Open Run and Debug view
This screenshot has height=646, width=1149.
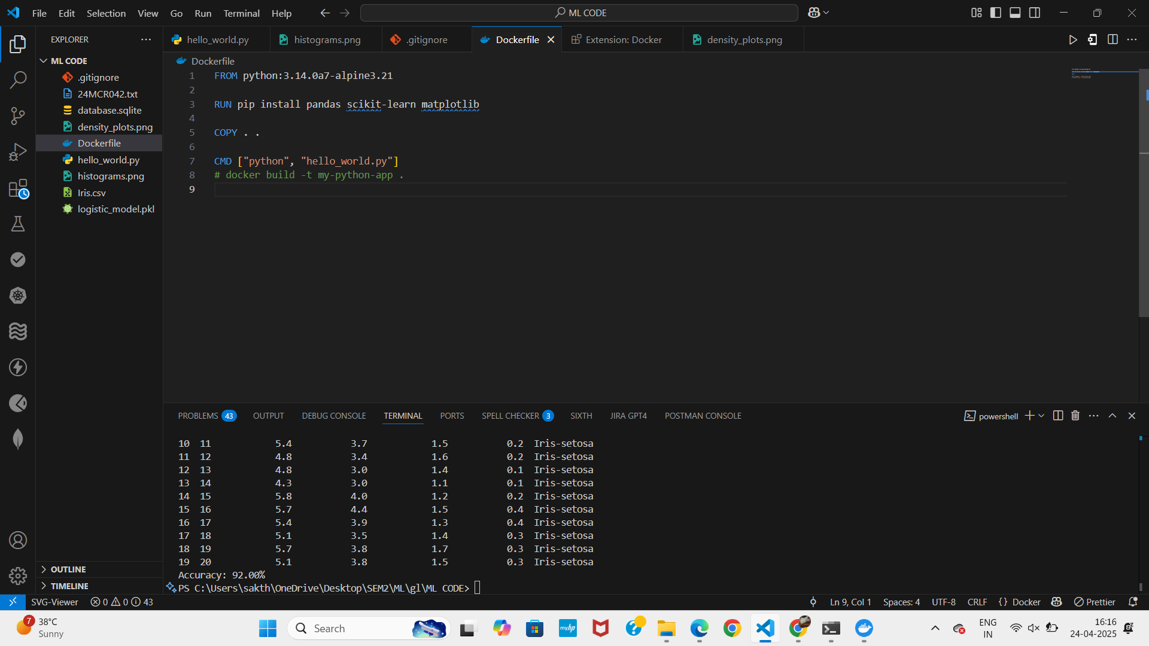pos(18,152)
